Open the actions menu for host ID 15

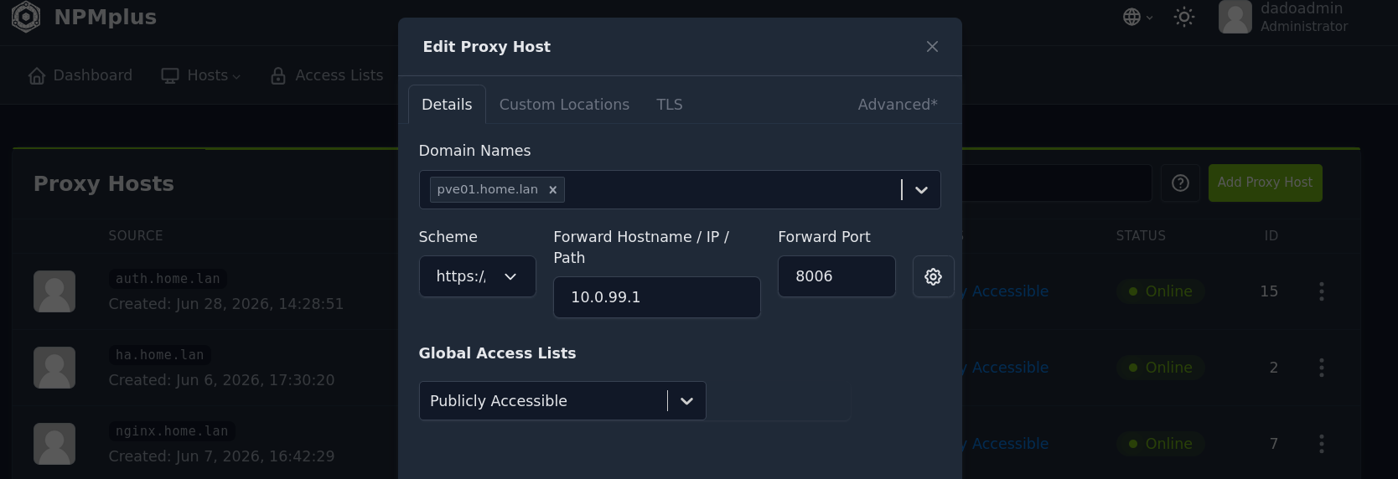[1322, 291]
